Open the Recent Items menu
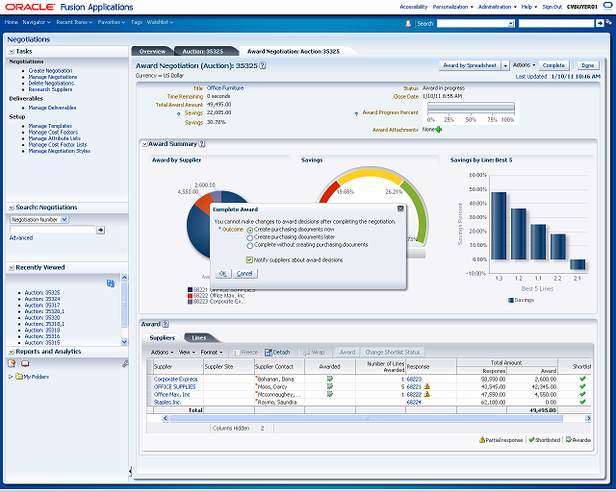Image resolution: width=616 pixels, height=492 pixels. click(74, 22)
